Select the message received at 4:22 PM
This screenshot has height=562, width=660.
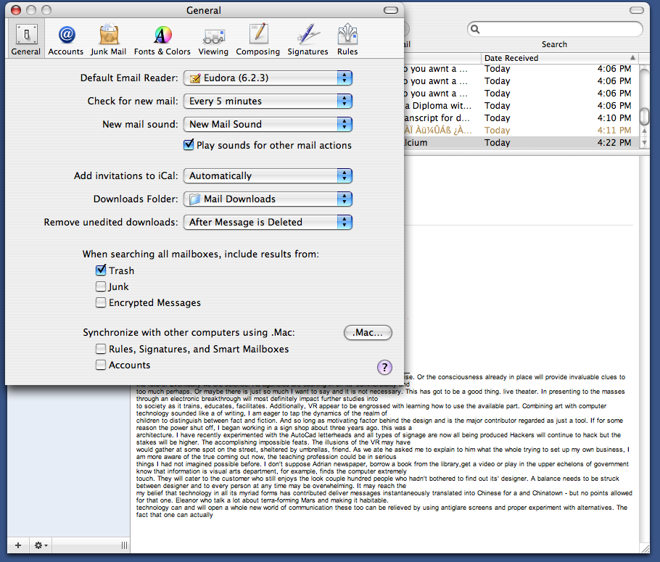521,143
